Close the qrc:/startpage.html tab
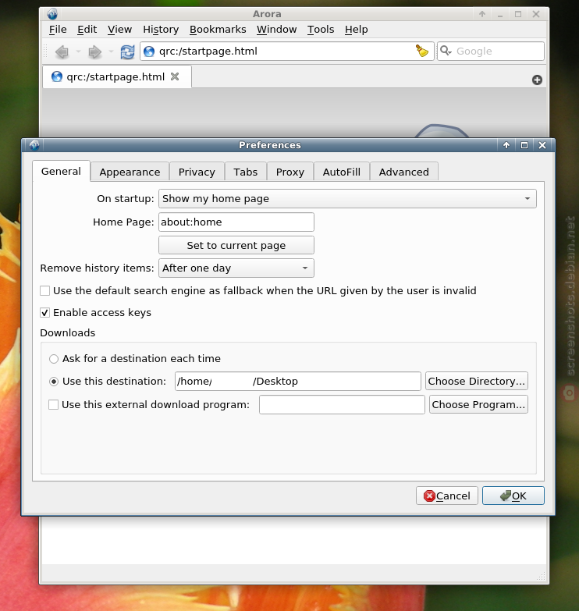 pyautogui.click(x=175, y=76)
